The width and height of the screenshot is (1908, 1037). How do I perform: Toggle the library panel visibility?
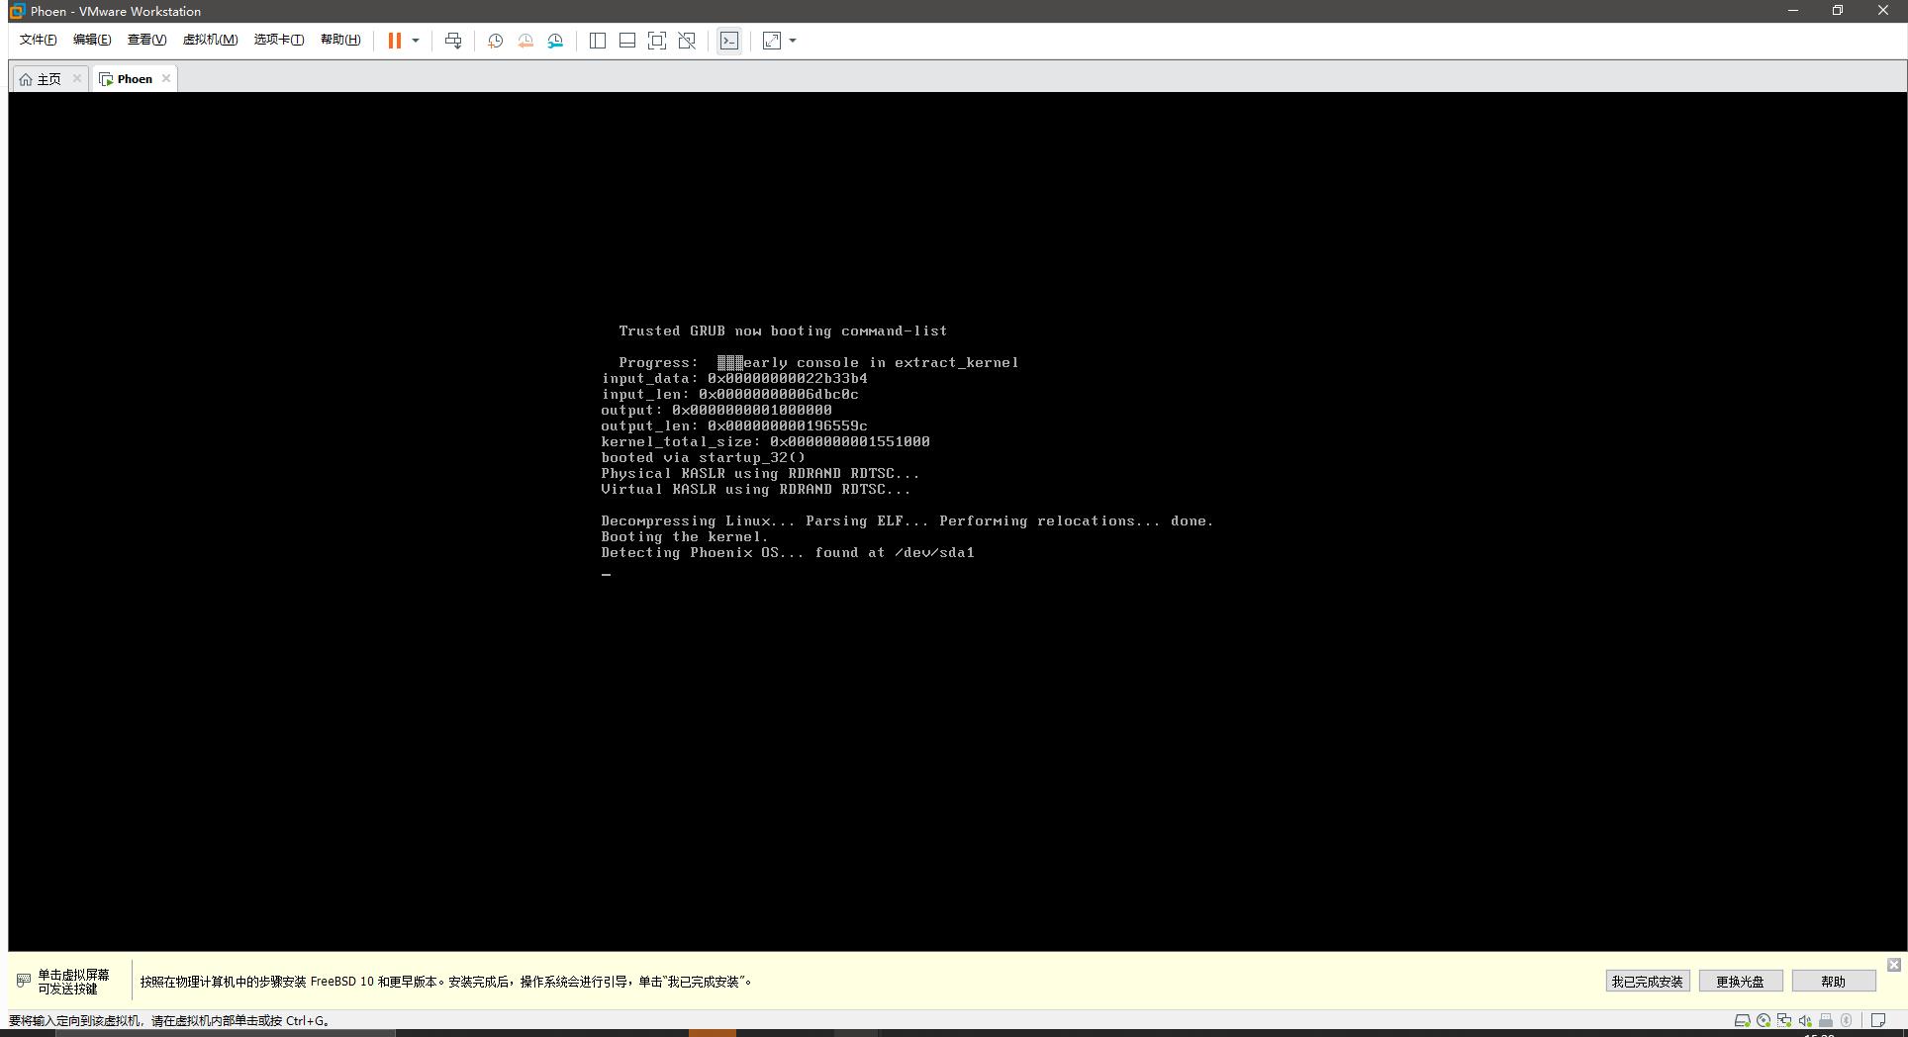[x=597, y=41]
